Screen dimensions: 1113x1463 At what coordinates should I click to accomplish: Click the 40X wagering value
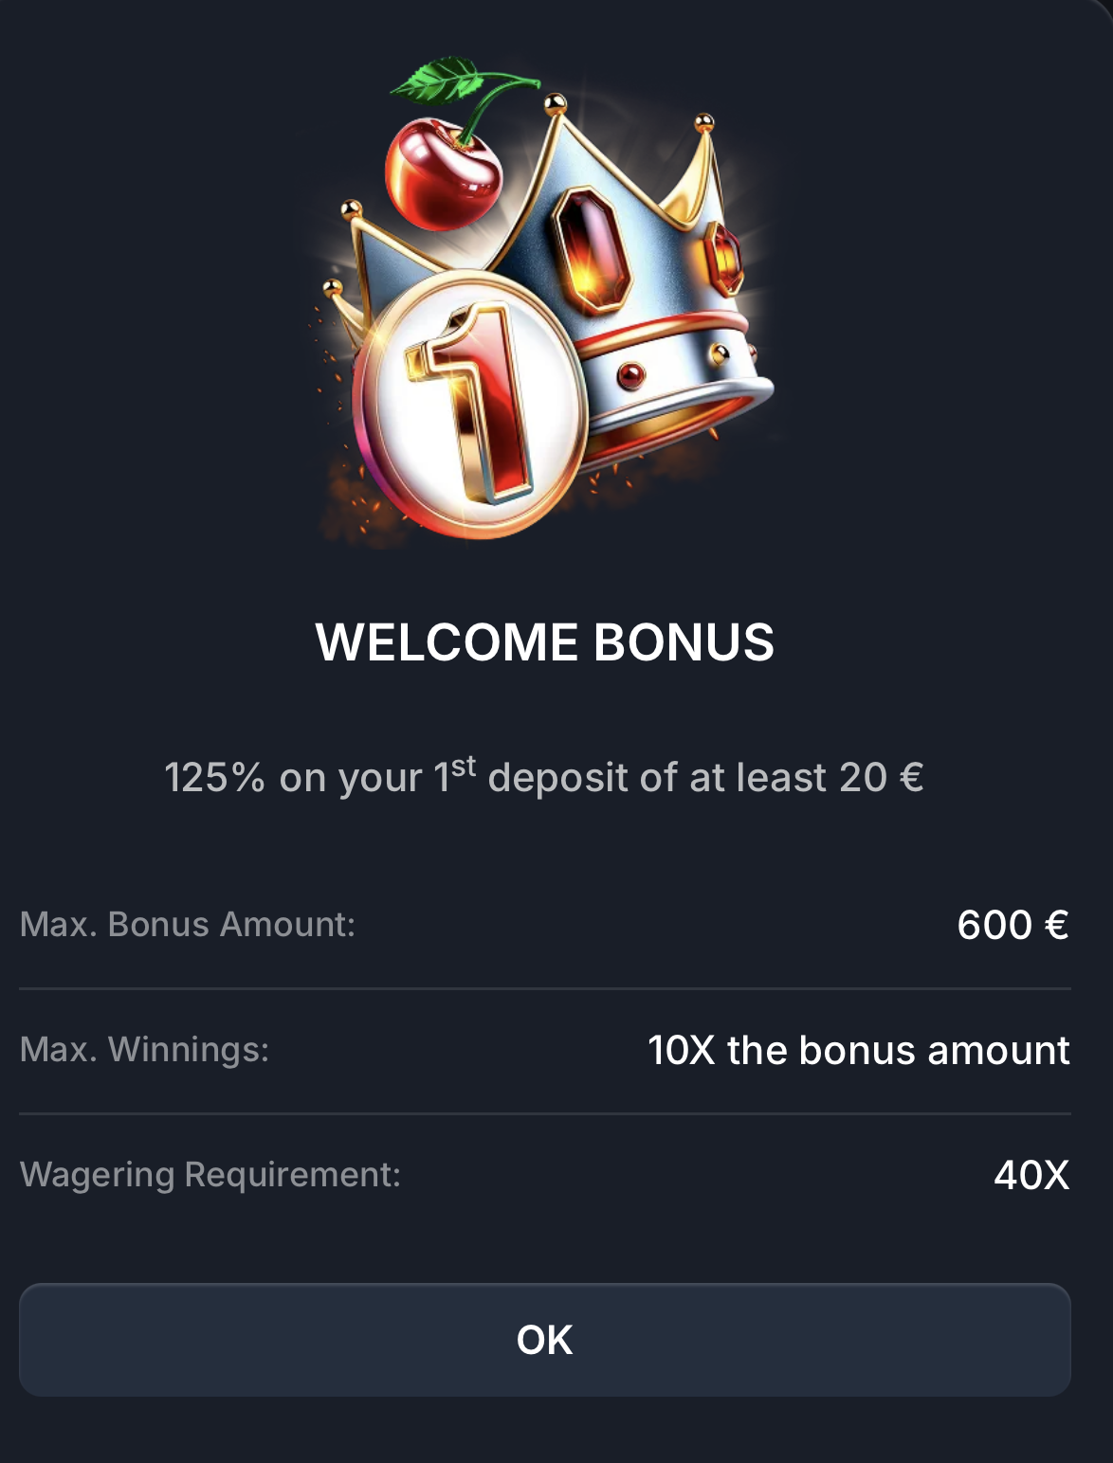click(1031, 1175)
